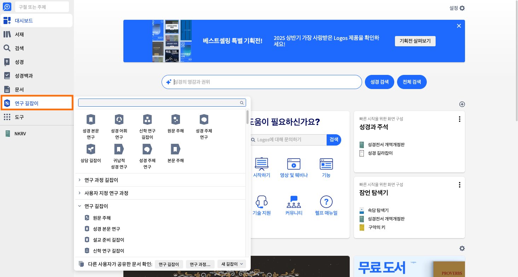Open the 성경과 주석 layout card title
Screen dimensions: 518x277
374,127
